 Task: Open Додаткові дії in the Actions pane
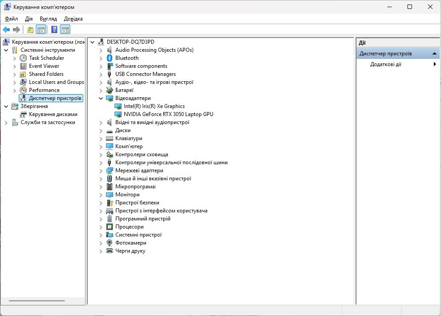(386, 64)
